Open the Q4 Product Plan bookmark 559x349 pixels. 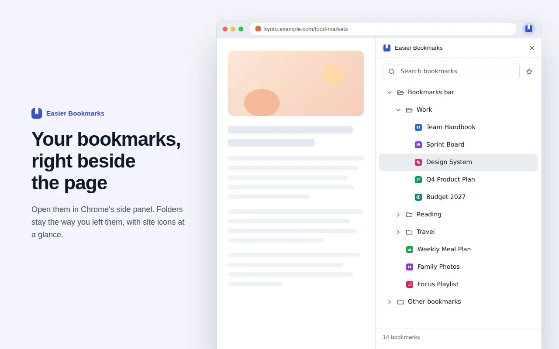pos(459,180)
